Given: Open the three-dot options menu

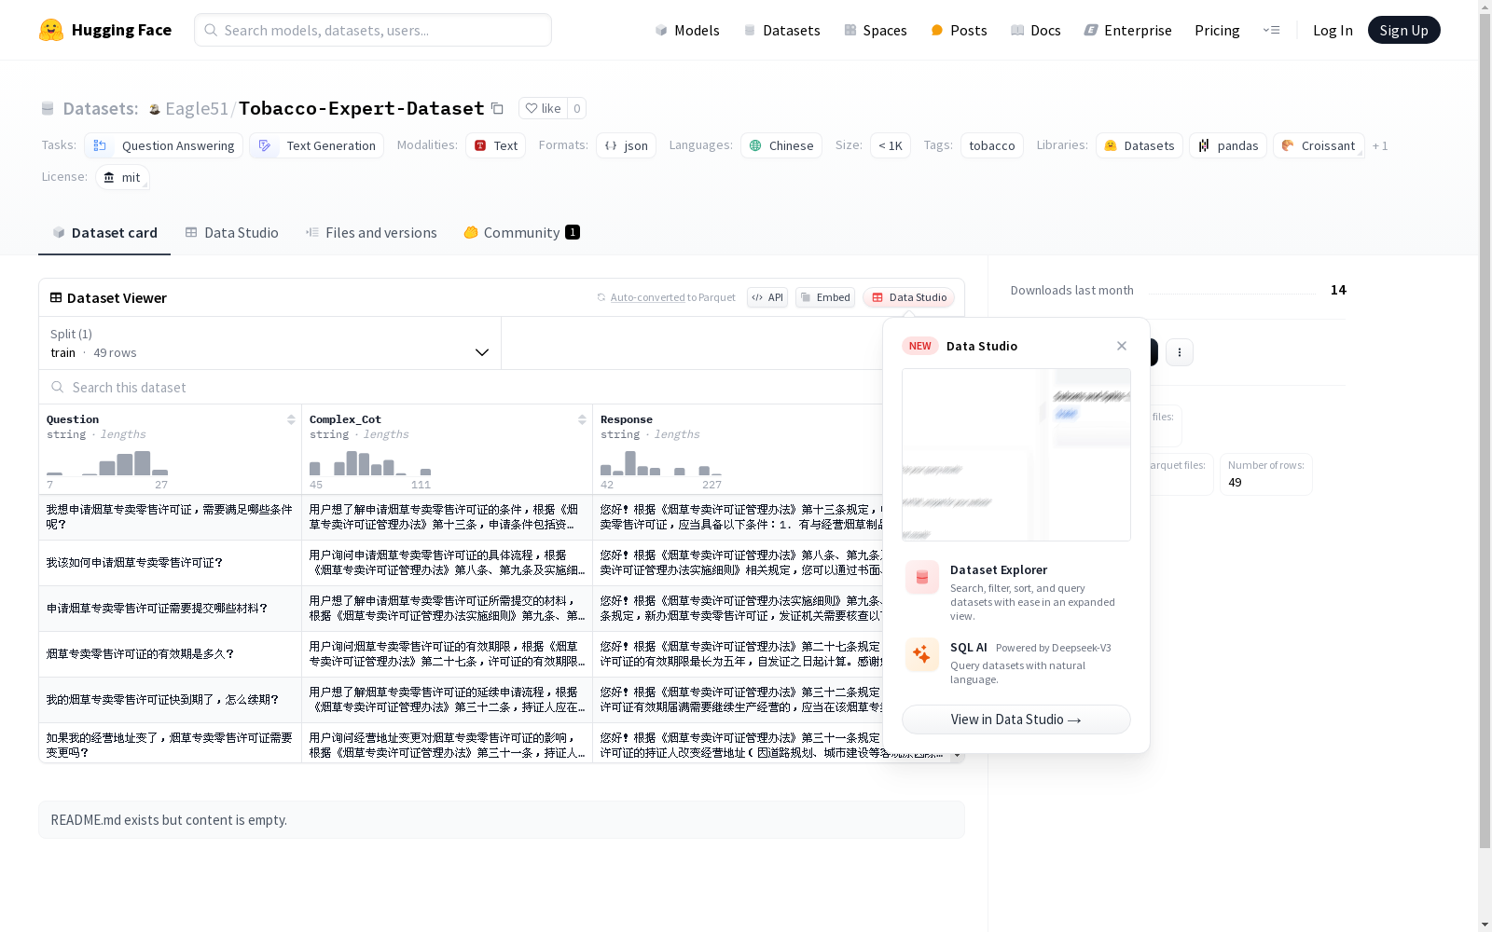Looking at the screenshot, I should tap(1180, 352).
